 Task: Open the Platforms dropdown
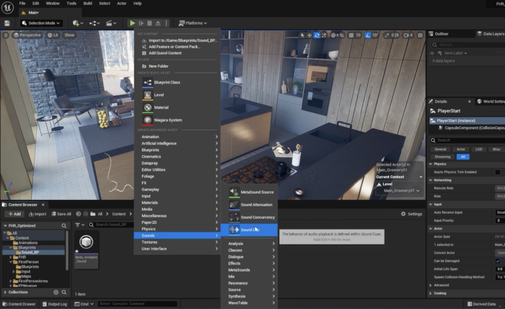193,23
